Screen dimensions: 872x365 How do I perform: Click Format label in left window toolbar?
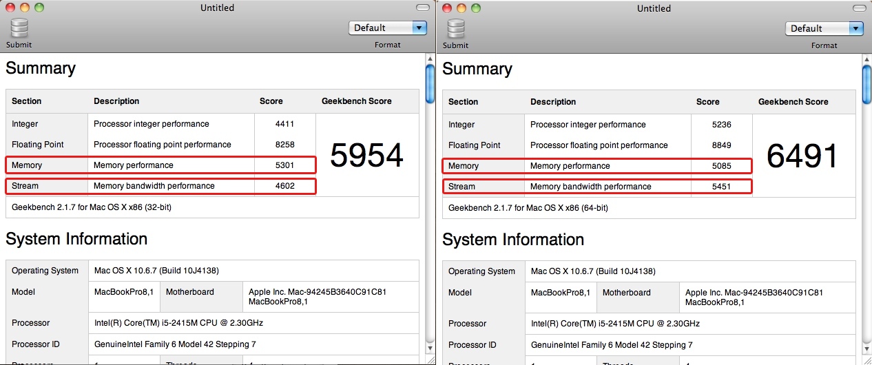coord(388,45)
